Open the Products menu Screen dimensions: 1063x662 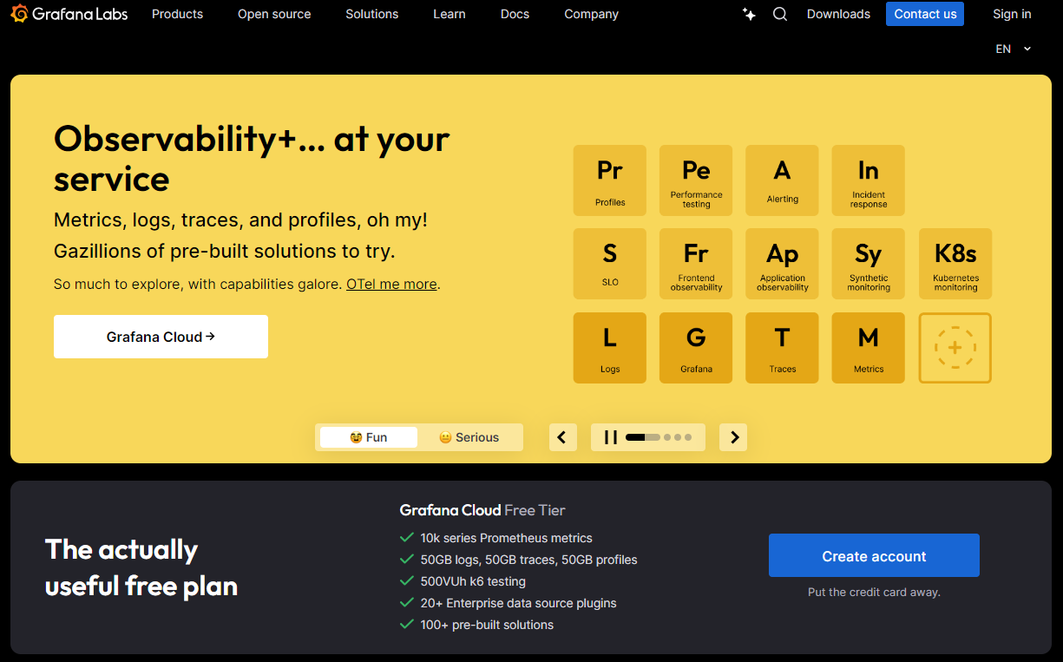177,14
